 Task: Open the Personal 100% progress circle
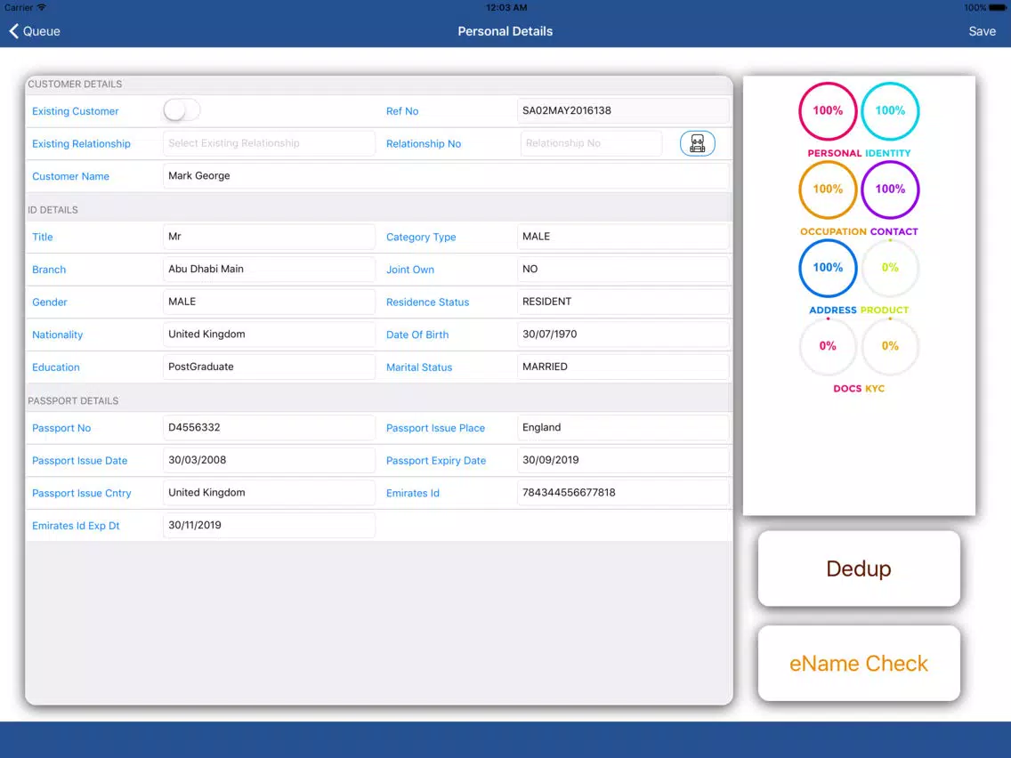coord(828,111)
